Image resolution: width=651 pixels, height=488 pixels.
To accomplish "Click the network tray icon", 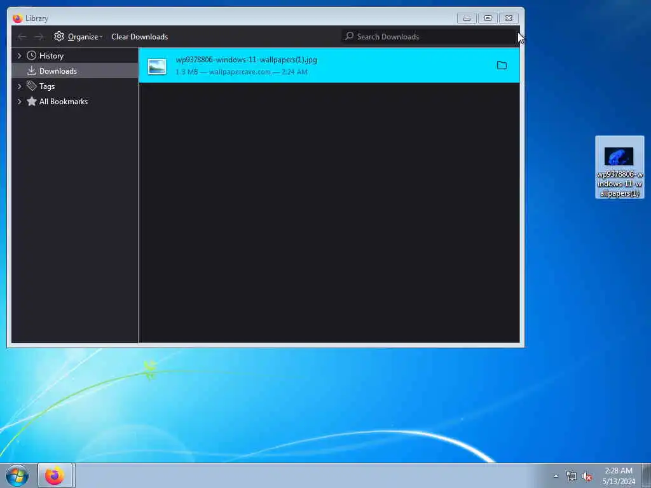I will tap(572, 477).
